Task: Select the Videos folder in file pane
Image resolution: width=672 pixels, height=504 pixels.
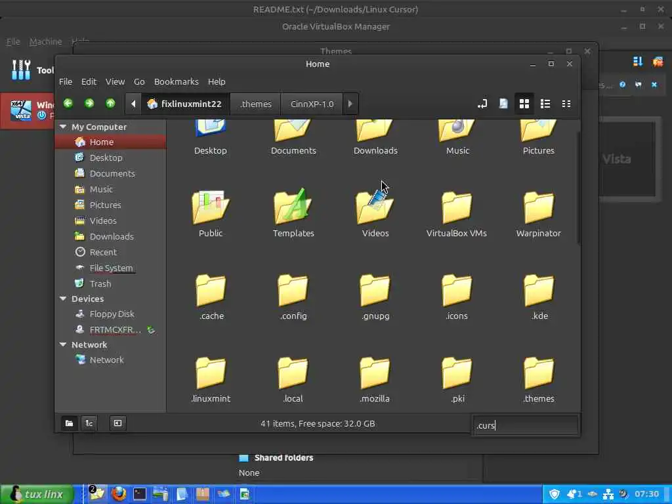Action: click(375, 208)
